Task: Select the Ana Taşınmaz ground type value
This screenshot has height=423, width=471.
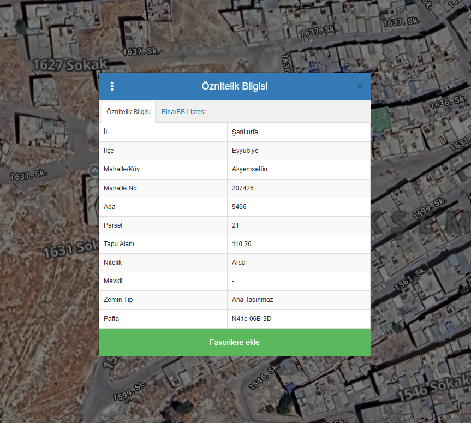Action: 252,300
